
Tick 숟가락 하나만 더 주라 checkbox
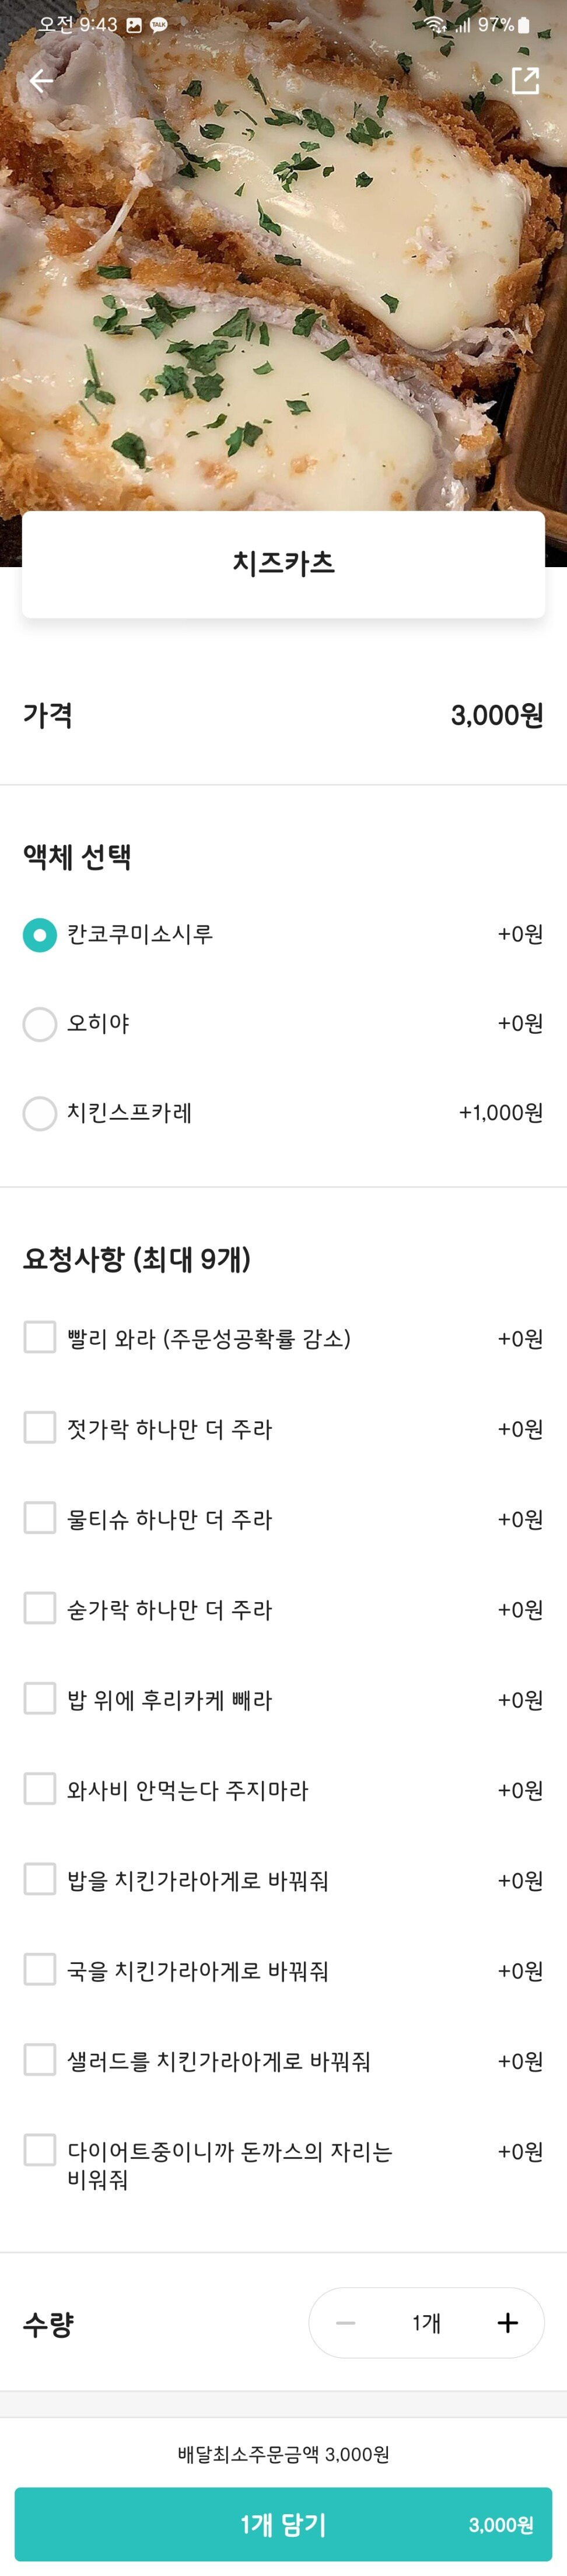(40, 1608)
